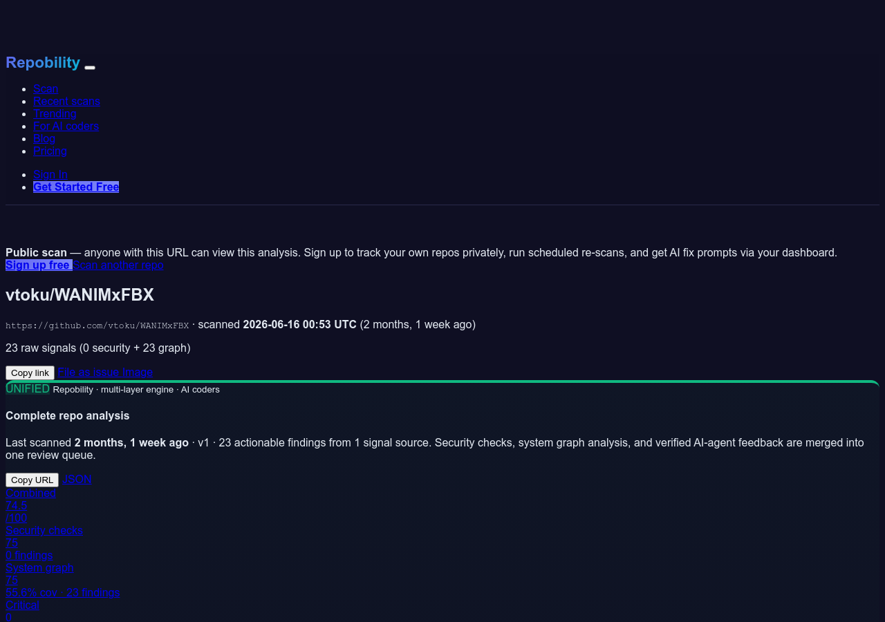Open the Security checks link
This screenshot has height=622, width=885.
point(44,530)
